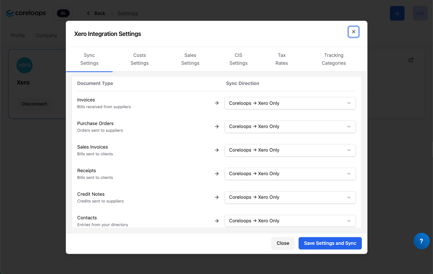Click 'Entries from your directory' description
Viewport: 433px width, 274px height.
coord(103,225)
